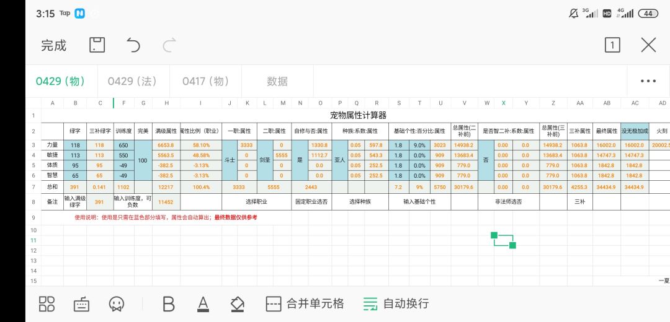Show the keyboard input icon
This screenshot has height=322, width=670.
point(82,304)
